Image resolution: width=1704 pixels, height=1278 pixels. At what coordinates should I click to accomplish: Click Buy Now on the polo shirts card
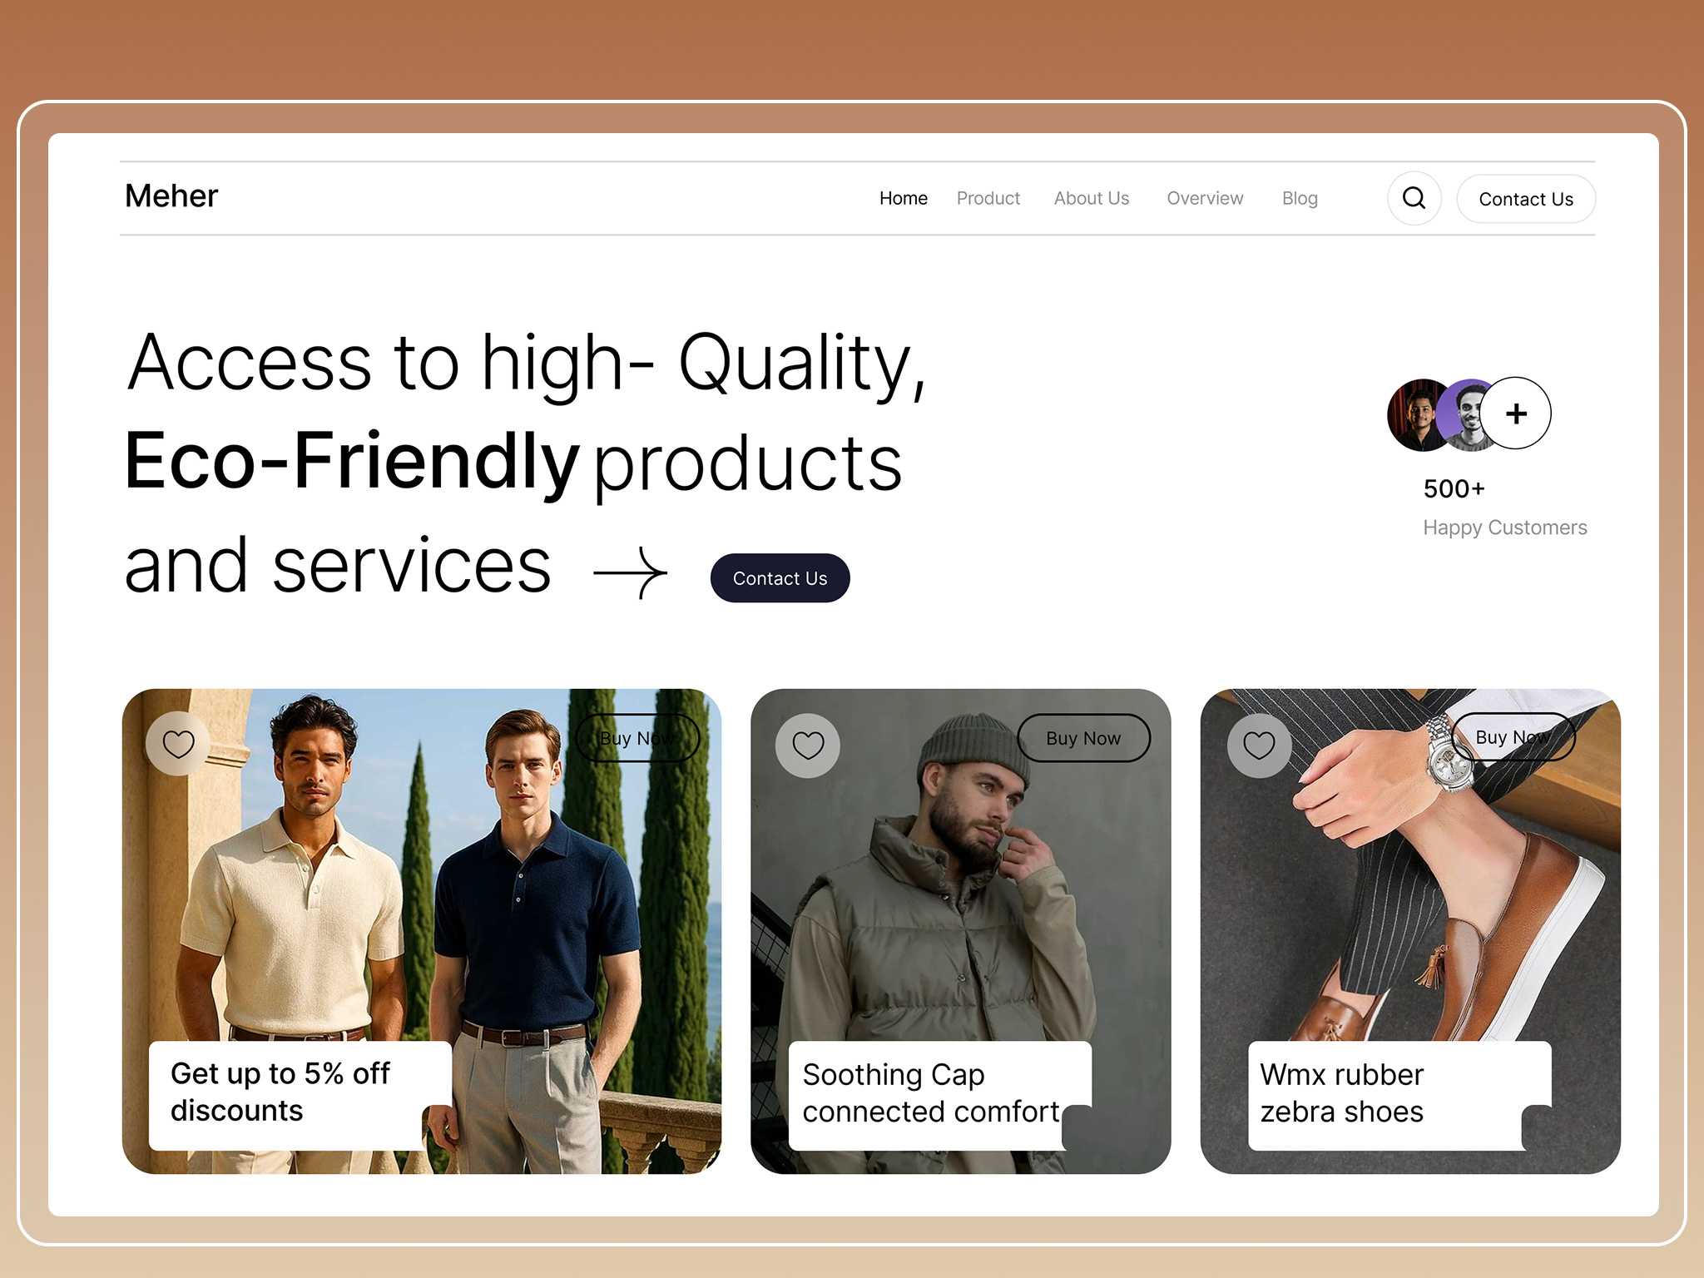tap(637, 737)
